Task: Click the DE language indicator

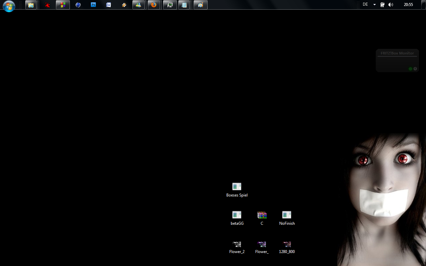Action: pos(365,5)
